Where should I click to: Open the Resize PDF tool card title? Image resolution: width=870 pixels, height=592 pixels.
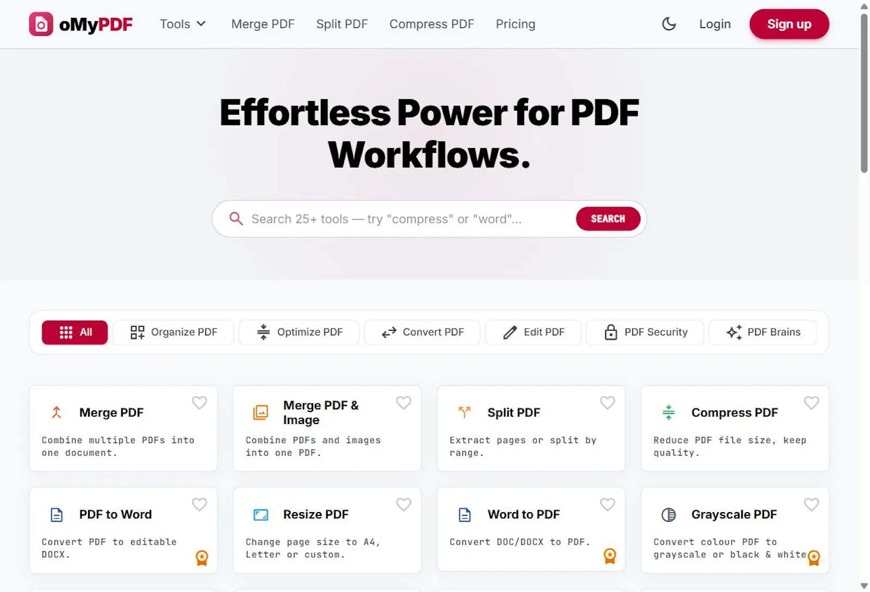coord(316,514)
